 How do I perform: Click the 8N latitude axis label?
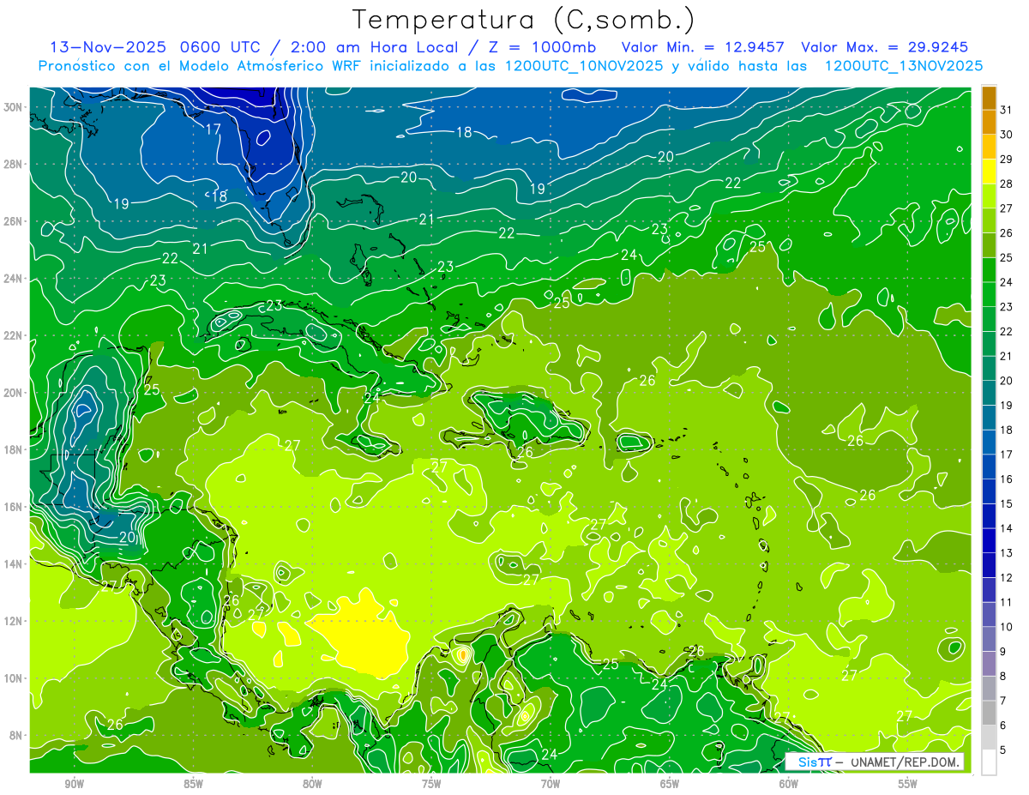[x=17, y=735]
